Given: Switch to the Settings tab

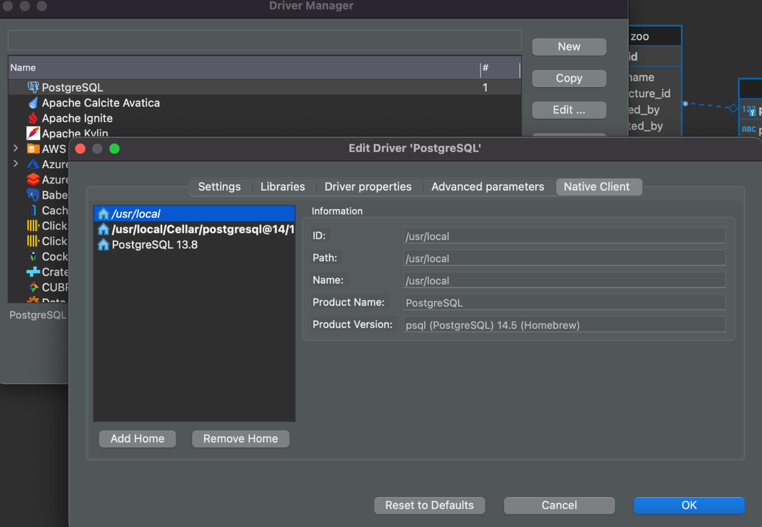Looking at the screenshot, I should point(219,187).
